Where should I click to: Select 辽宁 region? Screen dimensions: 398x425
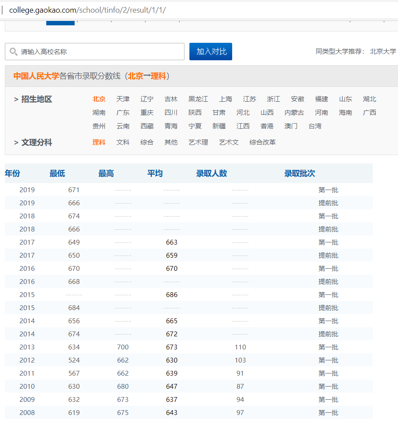click(x=147, y=99)
